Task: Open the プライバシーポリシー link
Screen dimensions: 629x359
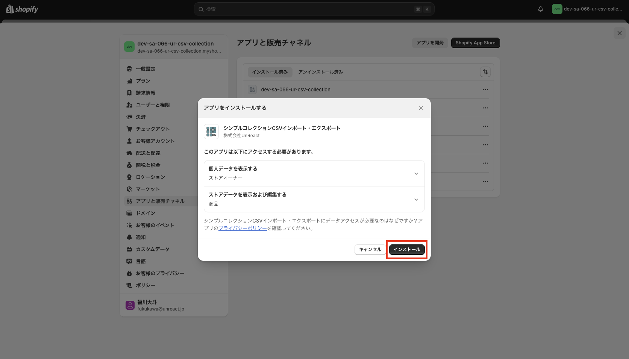Action: [x=243, y=228]
